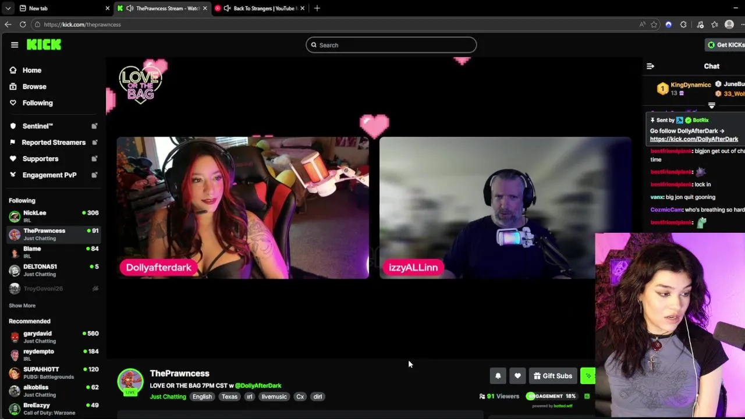Click vanx username in chat
The image size is (745, 419).
657,197
